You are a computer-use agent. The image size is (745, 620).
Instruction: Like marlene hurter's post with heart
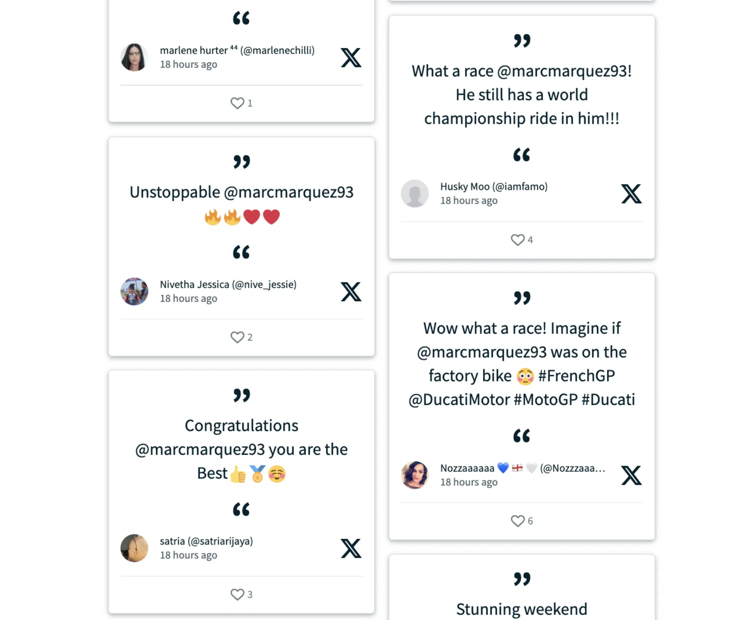(x=237, y=103)
